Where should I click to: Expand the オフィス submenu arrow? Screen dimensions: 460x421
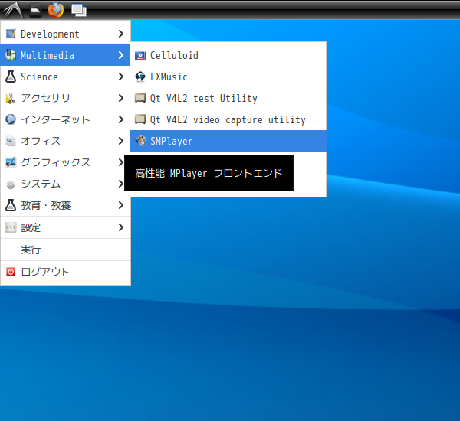tap(121, 141)
